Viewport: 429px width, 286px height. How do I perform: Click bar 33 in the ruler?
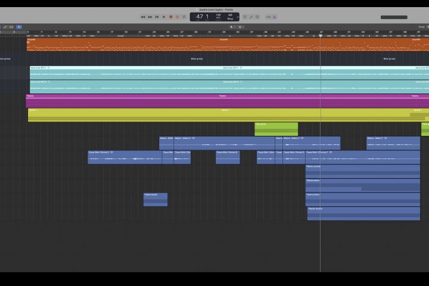coord(224,32)
